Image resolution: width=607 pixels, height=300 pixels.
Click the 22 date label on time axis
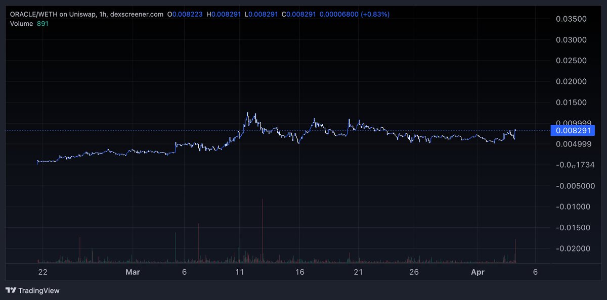point(42,272)
